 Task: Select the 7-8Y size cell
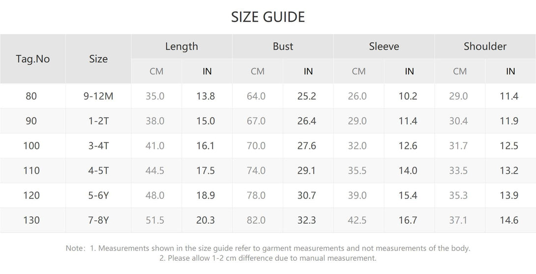[x=98, y=221]
